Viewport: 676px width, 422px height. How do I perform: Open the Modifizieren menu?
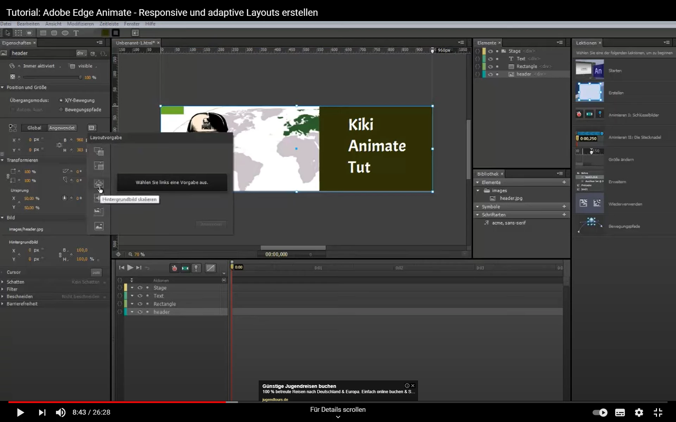pos(80,24)
